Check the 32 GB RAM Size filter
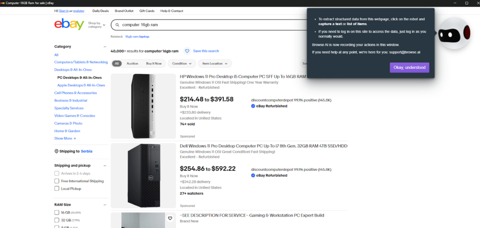The width and height of the screenshot is (480, 228). click(x=57, y=220)
